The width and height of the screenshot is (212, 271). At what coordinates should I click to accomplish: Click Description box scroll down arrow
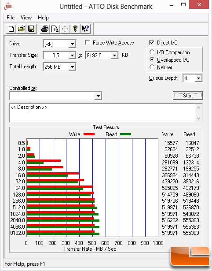tap(198, 119)
